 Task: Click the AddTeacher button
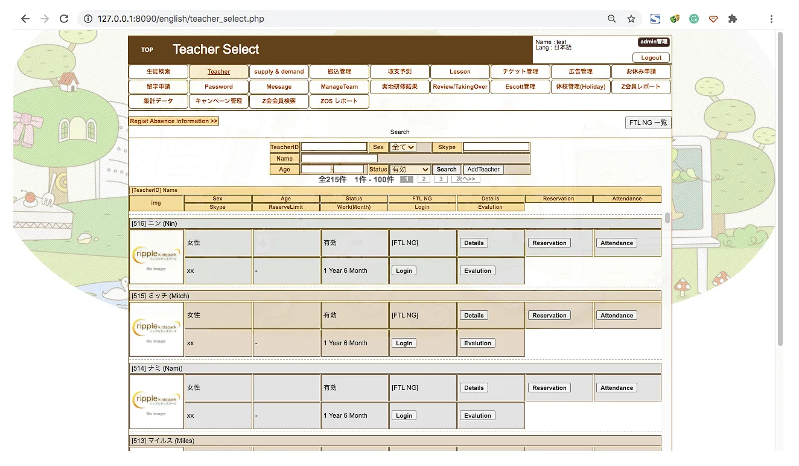(483, 170)
